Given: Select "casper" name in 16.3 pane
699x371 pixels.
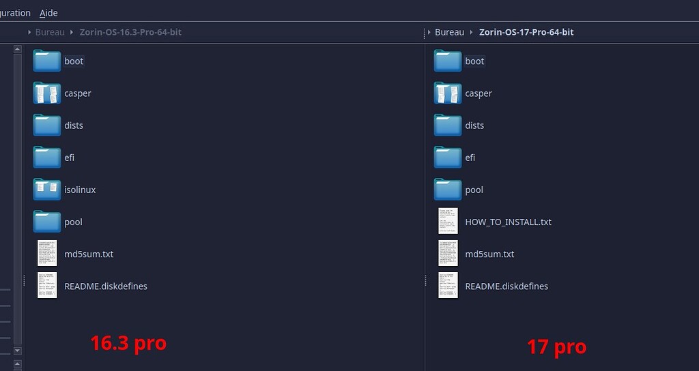Looking at the screenshot, I should [x=78, y=93].
